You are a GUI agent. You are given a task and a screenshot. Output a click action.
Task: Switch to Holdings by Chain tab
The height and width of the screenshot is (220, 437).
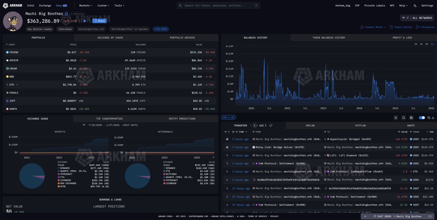[110, 37]
